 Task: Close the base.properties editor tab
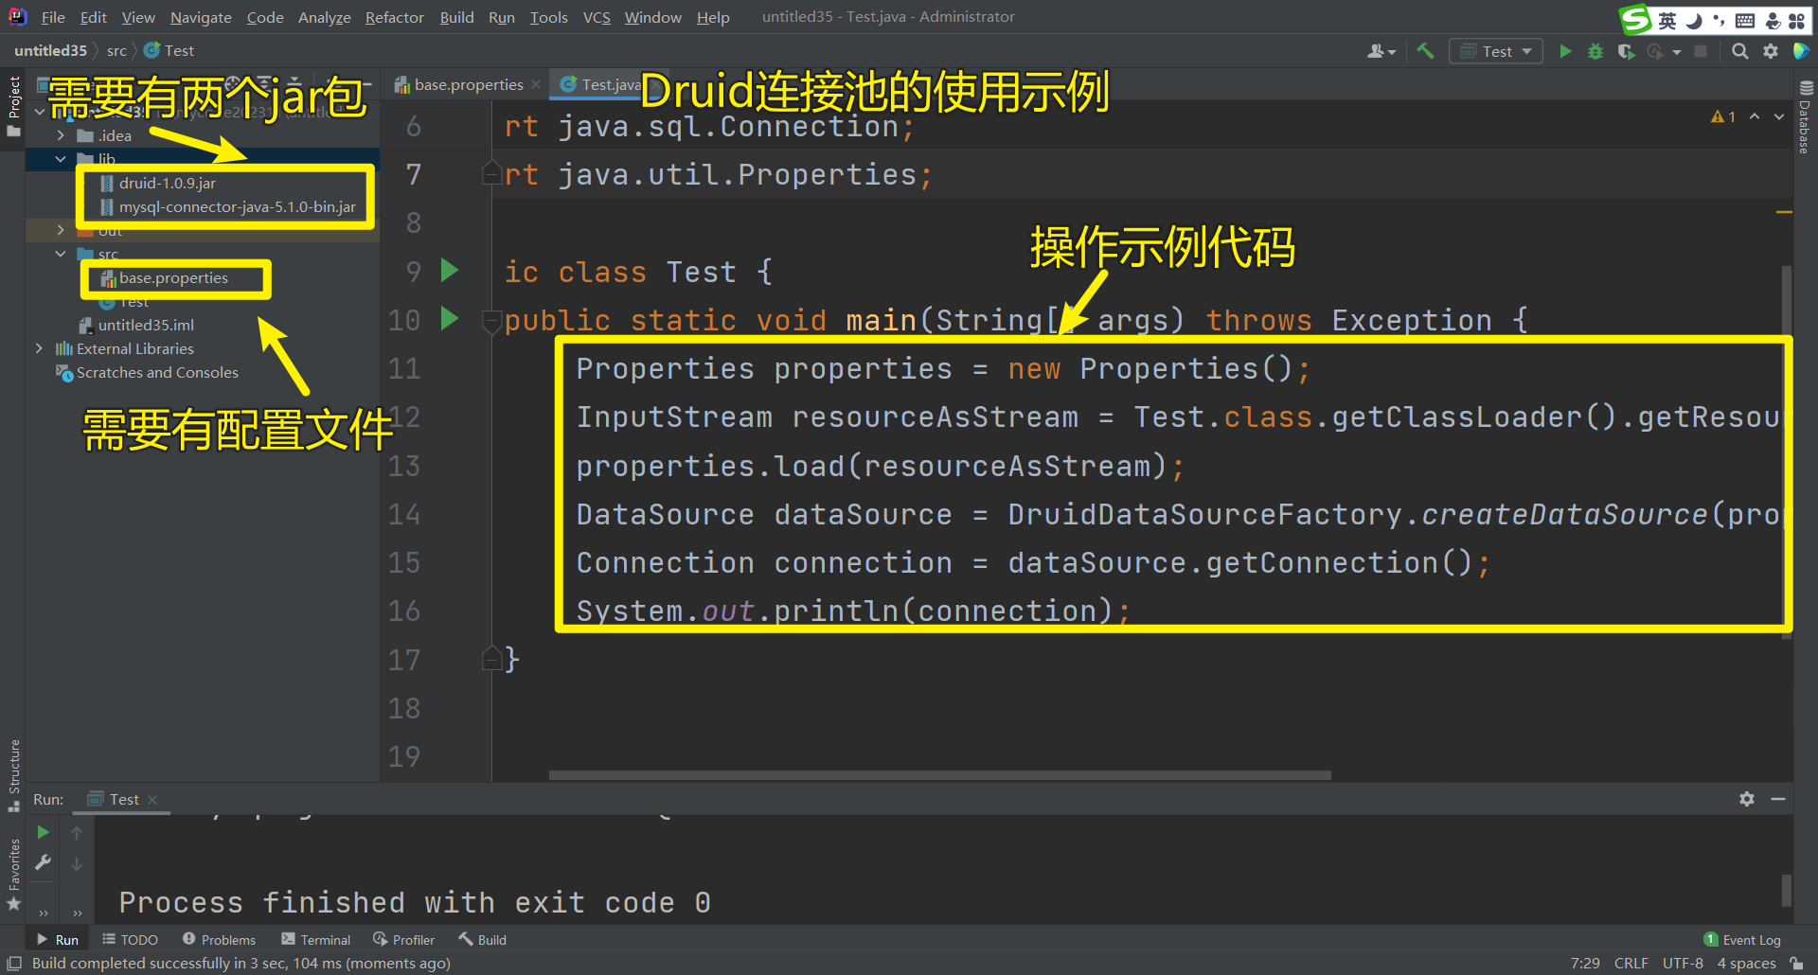pyautogui.click(x=536, y=84)
